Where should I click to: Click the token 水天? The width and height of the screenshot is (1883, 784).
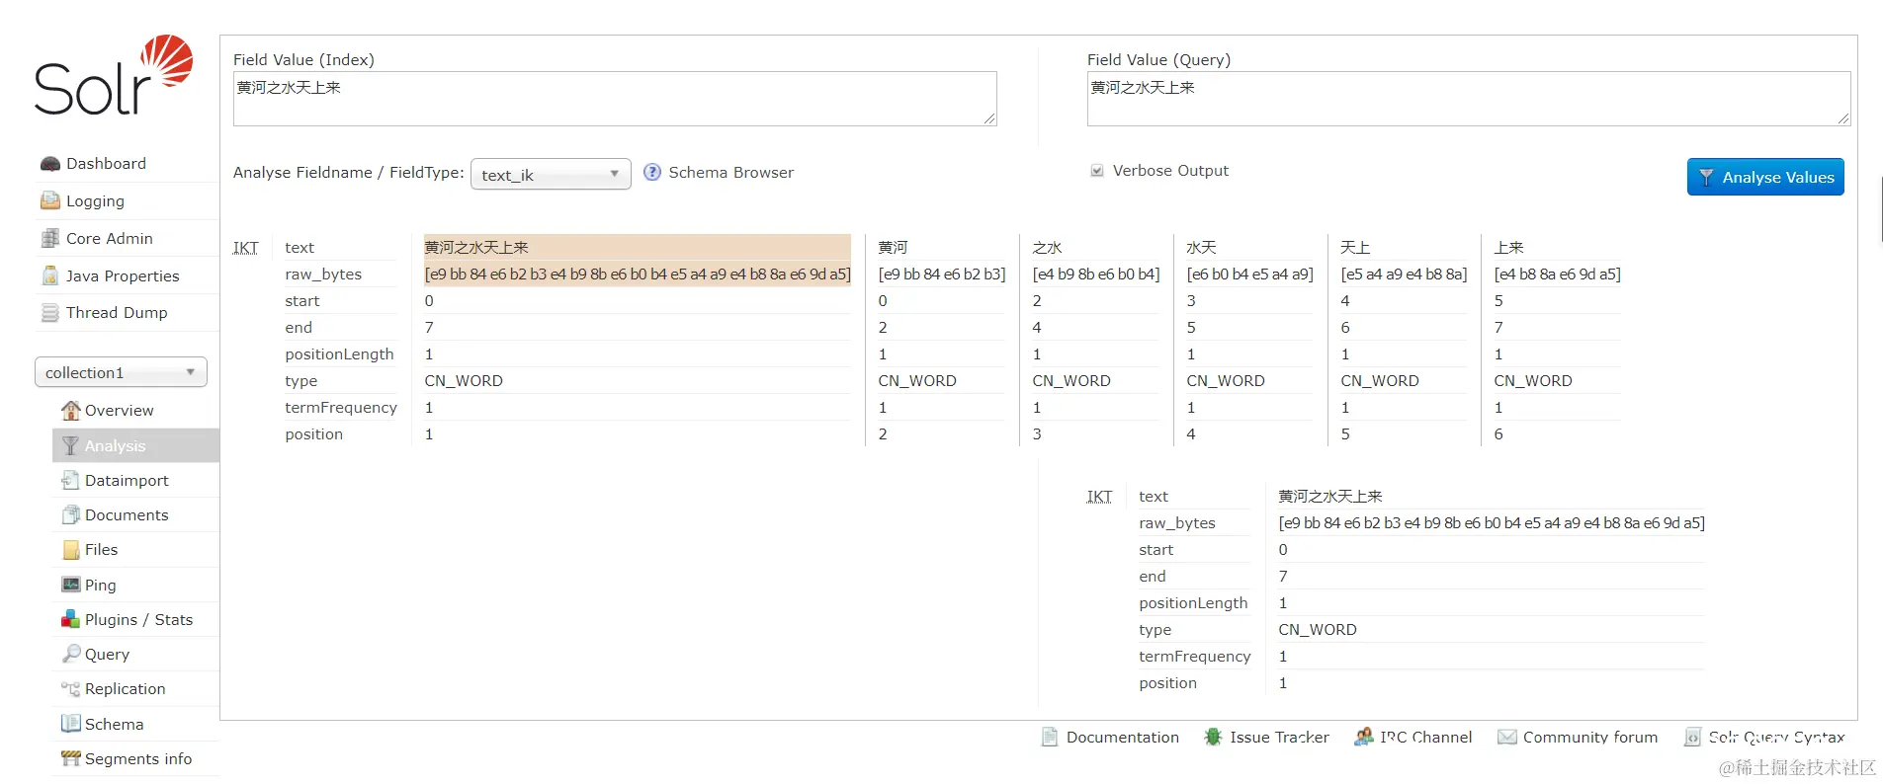point(1201,248)
